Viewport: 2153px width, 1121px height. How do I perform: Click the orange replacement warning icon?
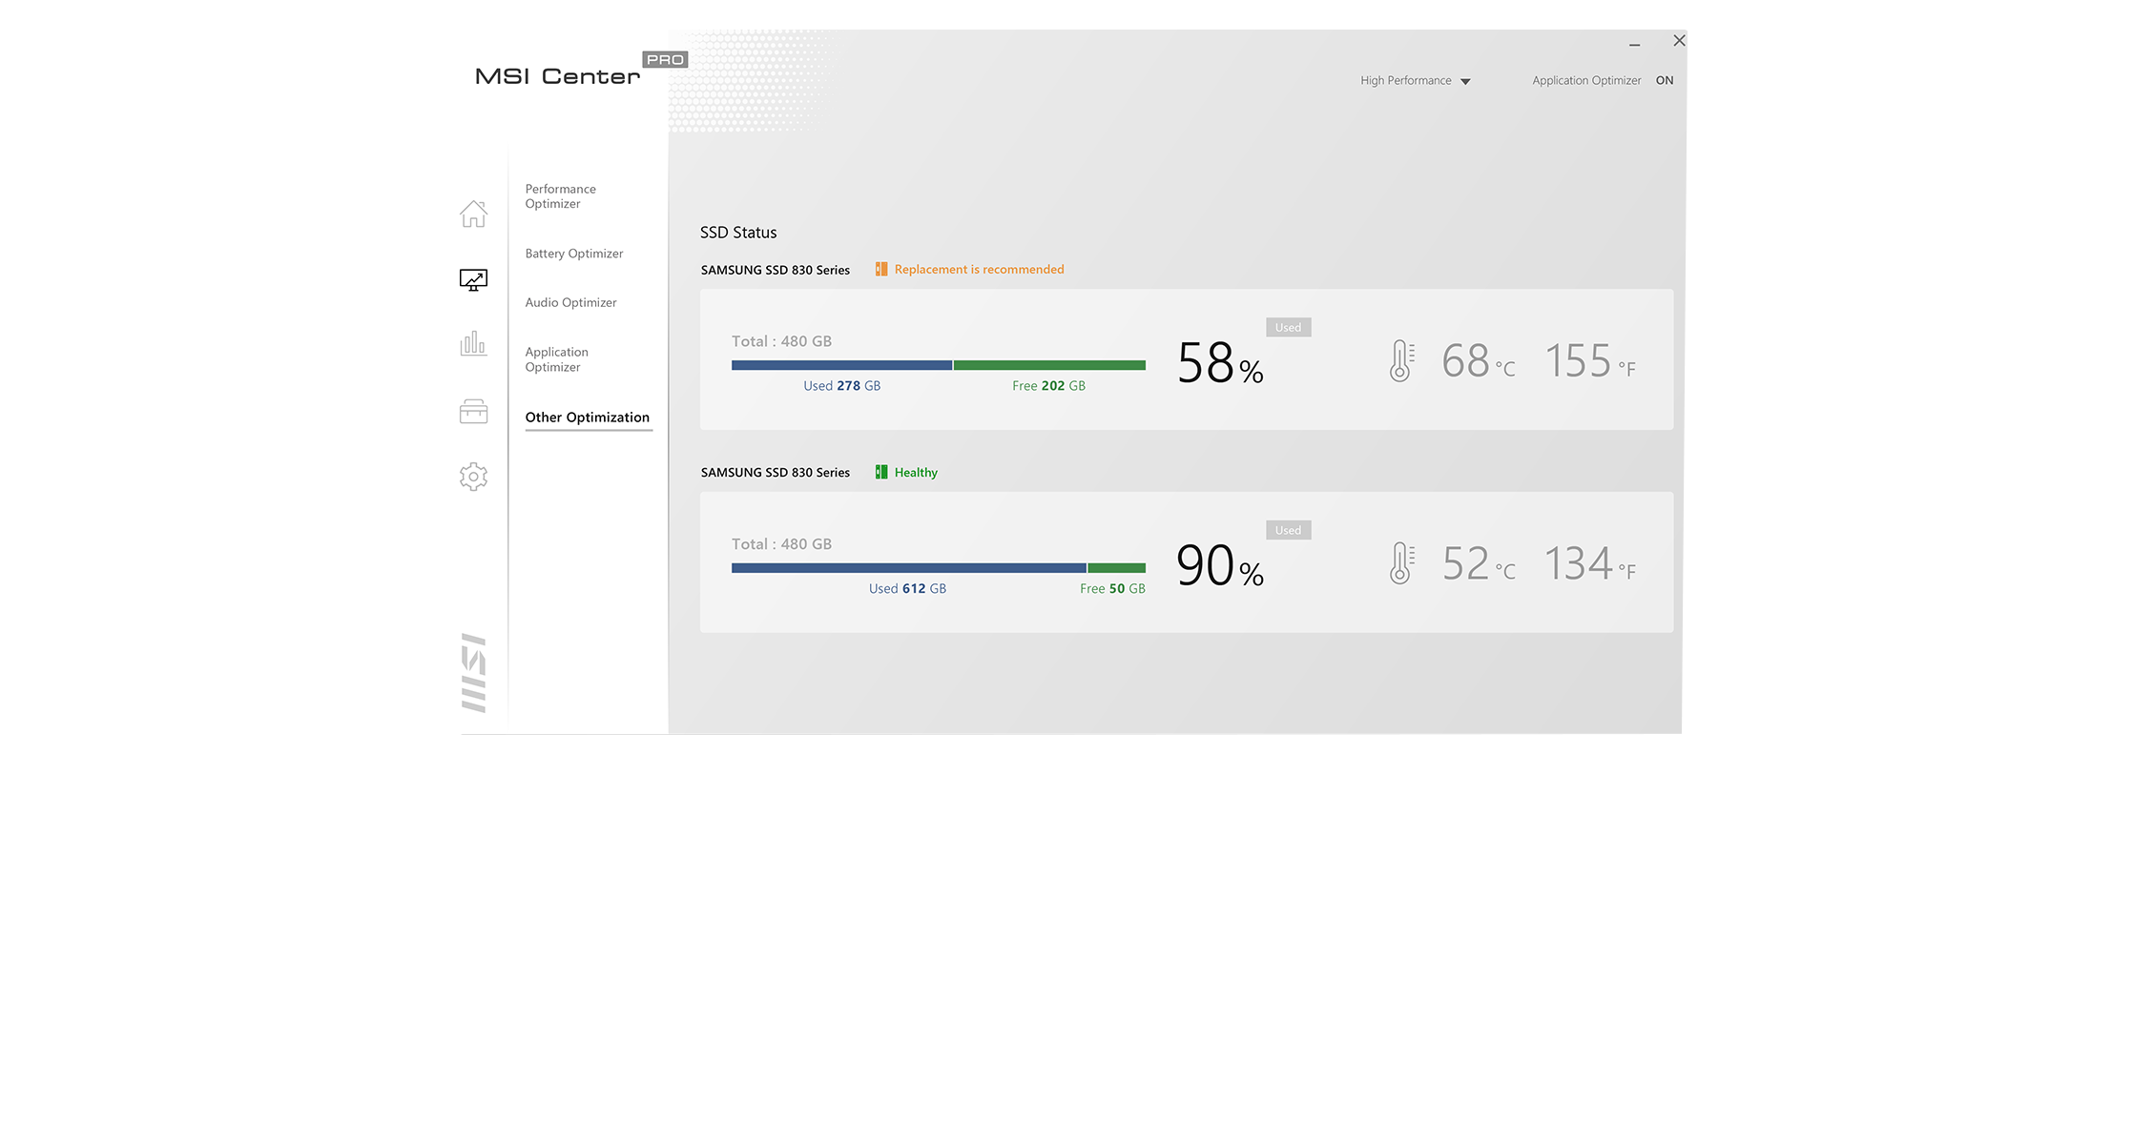881,270
